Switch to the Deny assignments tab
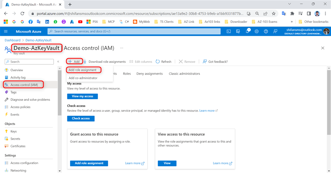 coord(150,74)
